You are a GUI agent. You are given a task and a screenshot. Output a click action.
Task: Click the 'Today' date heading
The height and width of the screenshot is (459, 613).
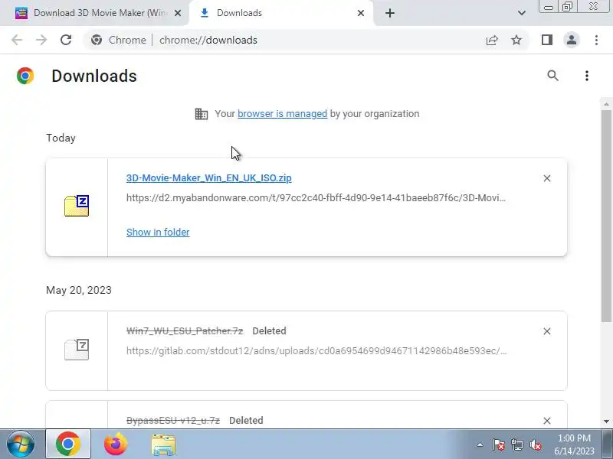tap(61, 138)
